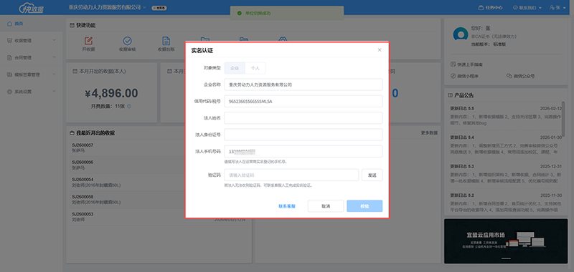Click the 发送 verification code button
Viewport: 574px width, 272px height.
[372, 175]
